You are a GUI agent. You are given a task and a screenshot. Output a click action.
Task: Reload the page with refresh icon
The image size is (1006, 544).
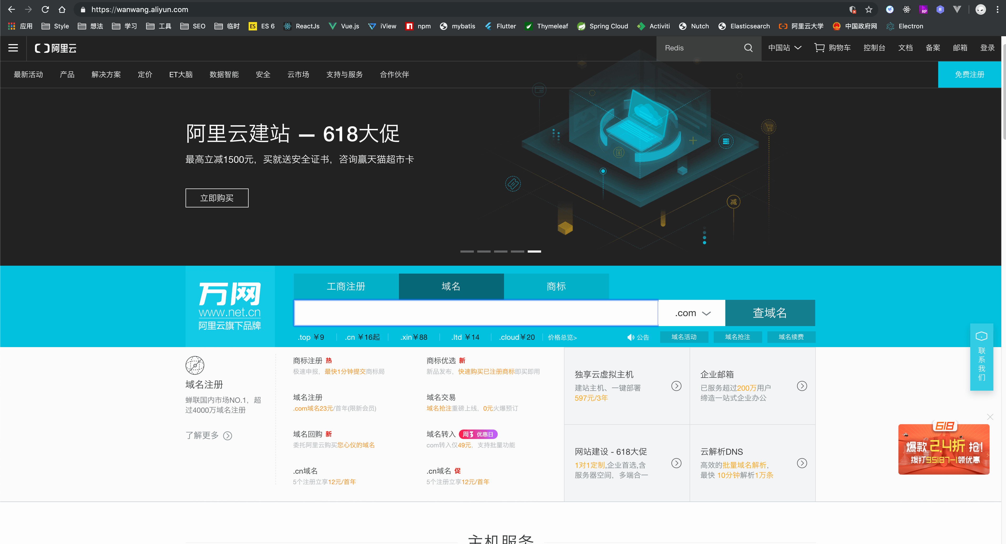[x=45, y=9]
